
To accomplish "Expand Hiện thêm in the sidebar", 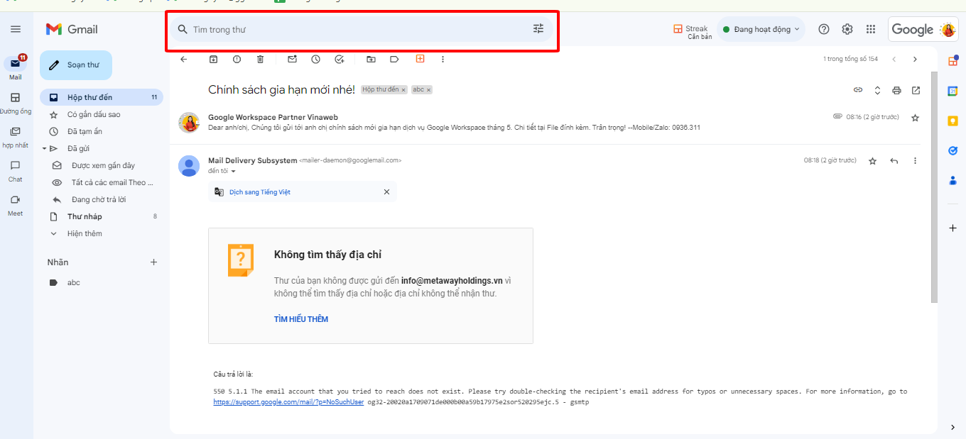I will pyautogui.click(x=85, y=233).
